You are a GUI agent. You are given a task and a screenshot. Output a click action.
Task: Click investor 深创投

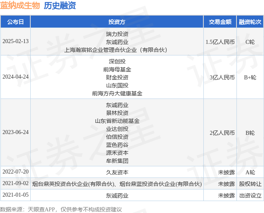pyautogui.click(x=117, y=61)
